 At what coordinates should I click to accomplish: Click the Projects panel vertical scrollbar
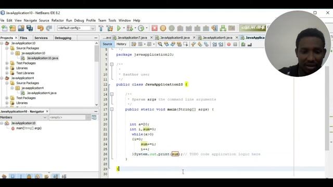pos(97,54)
